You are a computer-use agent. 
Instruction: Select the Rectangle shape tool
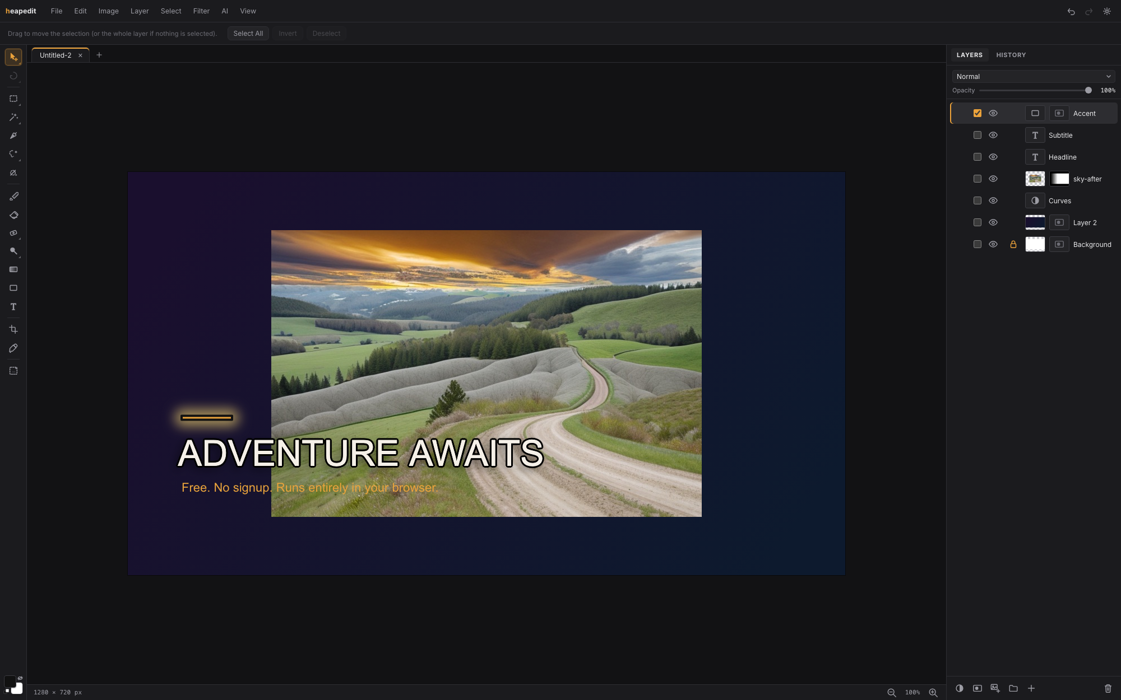13,288
